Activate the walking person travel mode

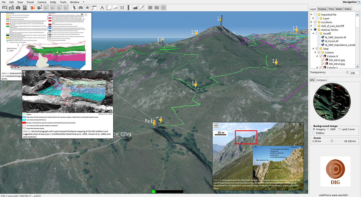74,7
